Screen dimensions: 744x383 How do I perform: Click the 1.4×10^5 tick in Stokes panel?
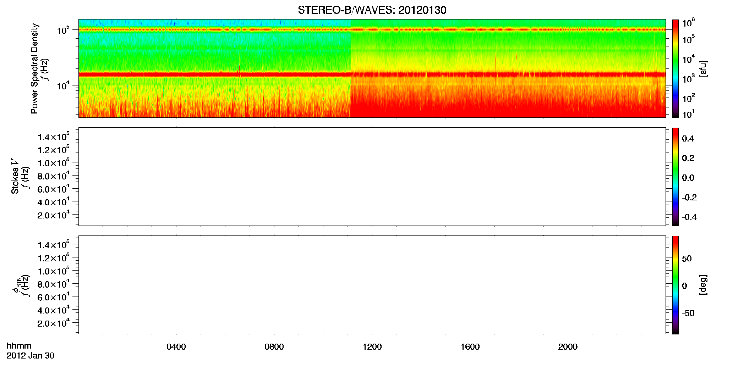[x=53, y=136]
